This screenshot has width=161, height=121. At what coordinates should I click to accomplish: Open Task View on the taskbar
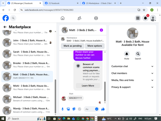[49, 119]
